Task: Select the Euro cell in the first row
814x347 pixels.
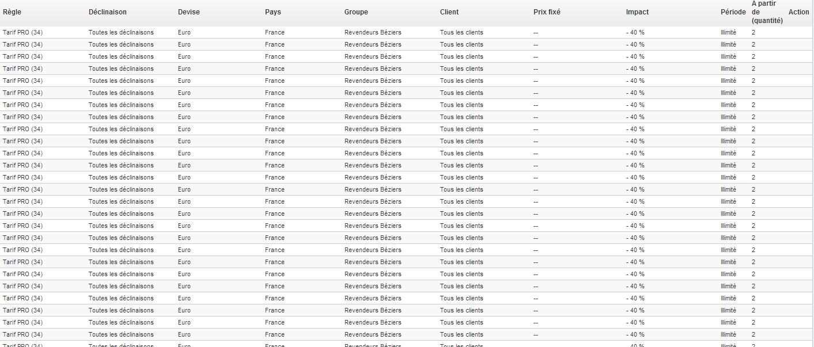Action: (184, 32)
